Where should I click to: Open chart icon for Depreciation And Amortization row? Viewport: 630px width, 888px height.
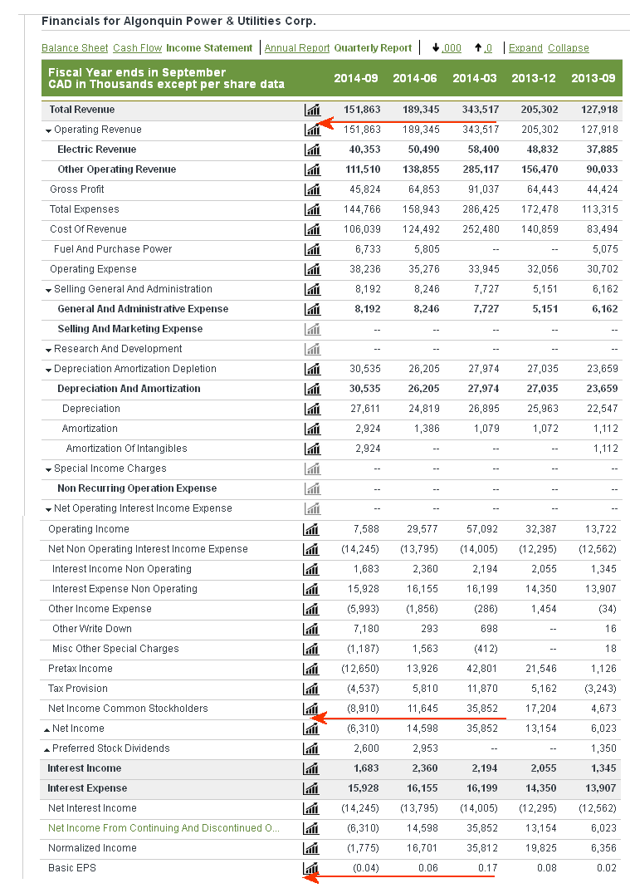312,389
